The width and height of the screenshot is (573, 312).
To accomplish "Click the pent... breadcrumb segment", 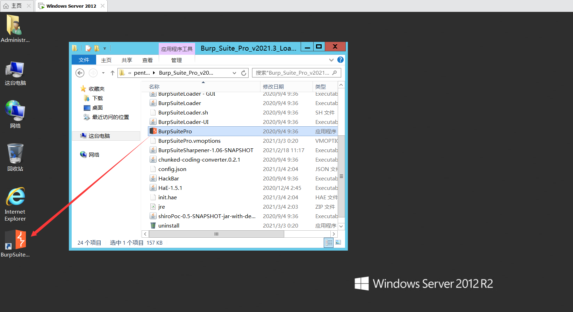I will pos(142,73).
